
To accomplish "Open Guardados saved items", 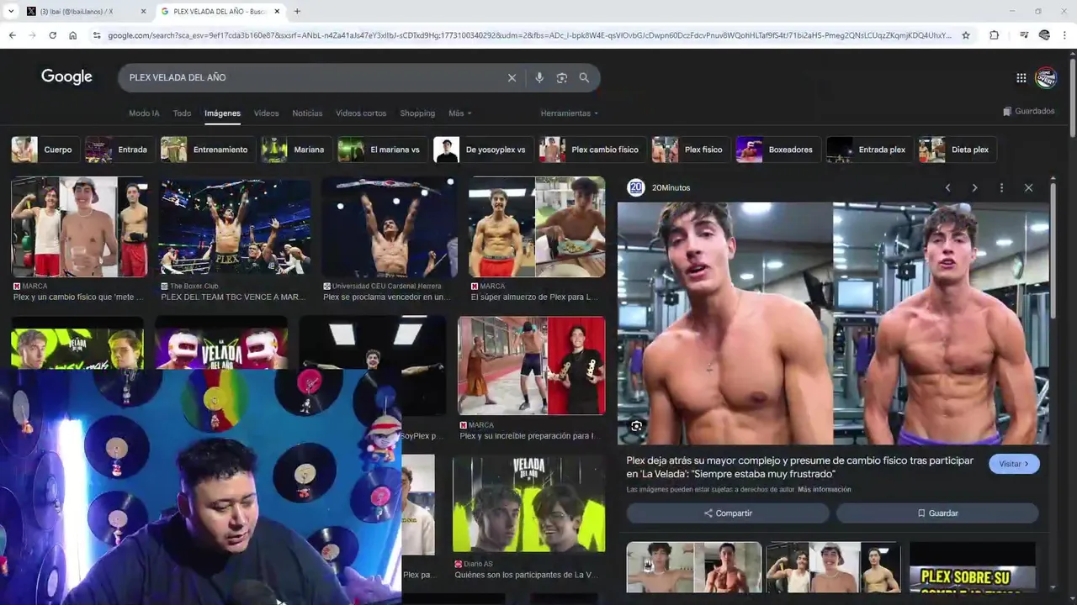I will coord(1028,111).
